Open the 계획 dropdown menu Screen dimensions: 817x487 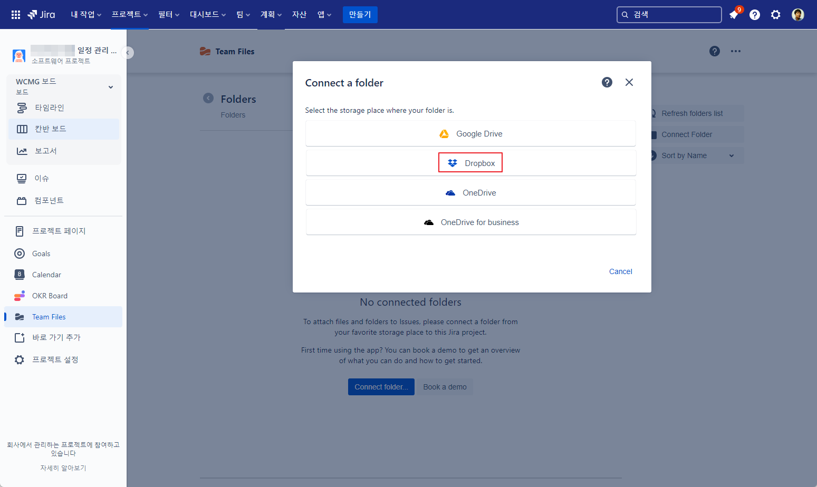[x=271, y=15]
